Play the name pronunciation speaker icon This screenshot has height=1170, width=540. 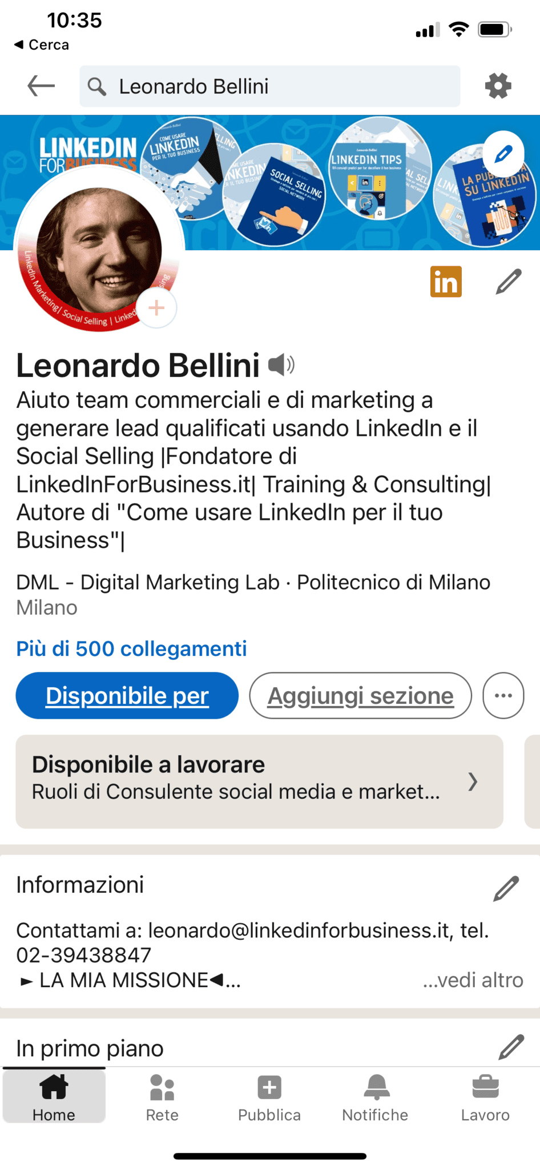pos(281,364)
